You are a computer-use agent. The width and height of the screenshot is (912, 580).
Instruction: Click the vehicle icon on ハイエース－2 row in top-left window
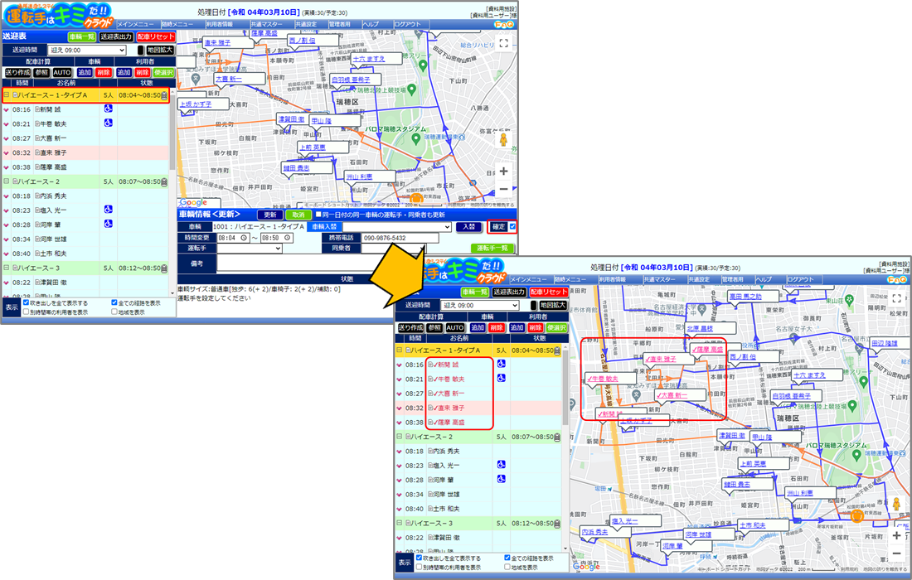165,182
